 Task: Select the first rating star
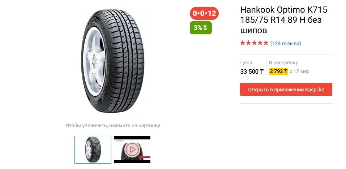point(243,43)
